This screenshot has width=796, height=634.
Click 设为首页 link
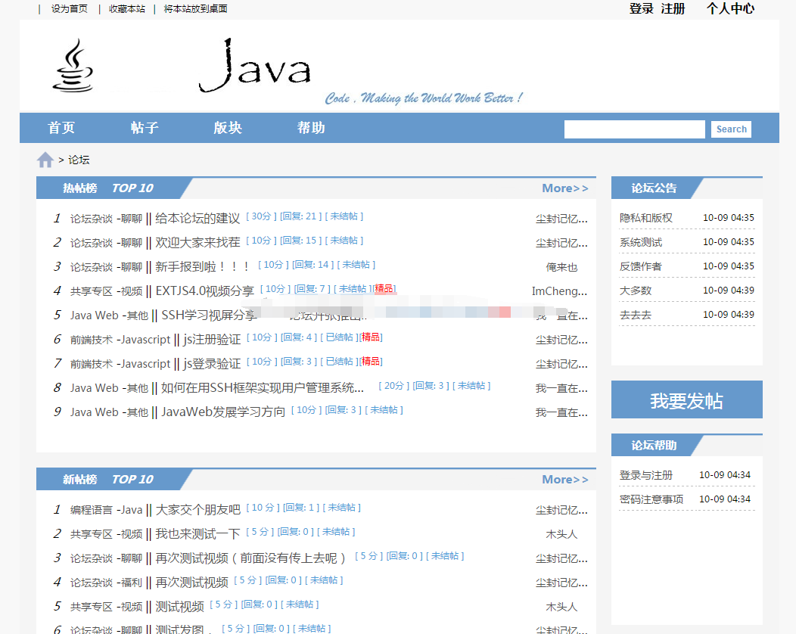tap(70, 8)
